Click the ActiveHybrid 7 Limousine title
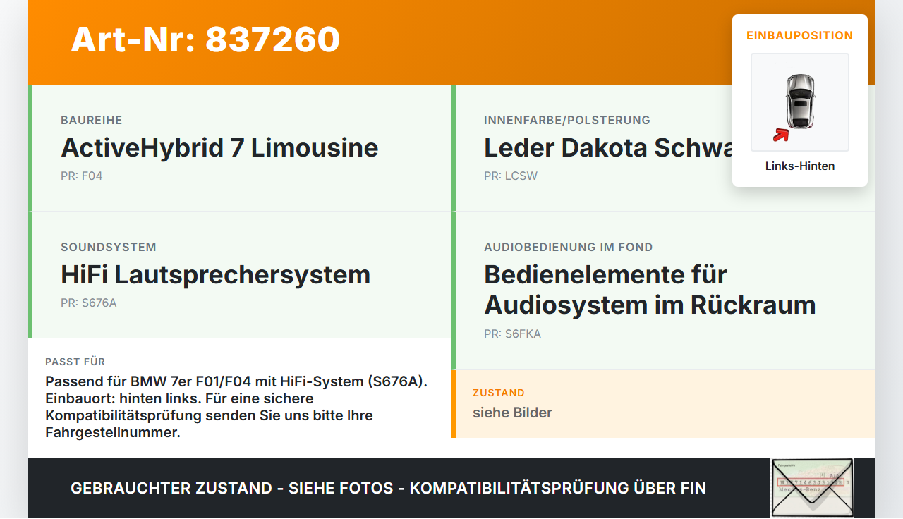903x519 pixels. (x=219, y=148)
